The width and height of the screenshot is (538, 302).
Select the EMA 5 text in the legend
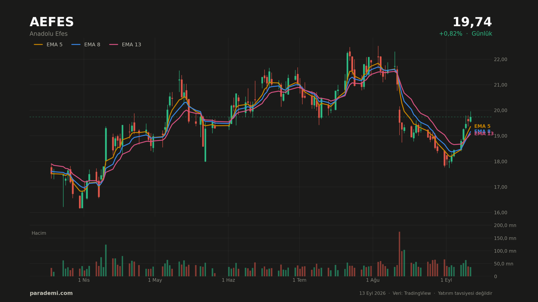[54, 45]
